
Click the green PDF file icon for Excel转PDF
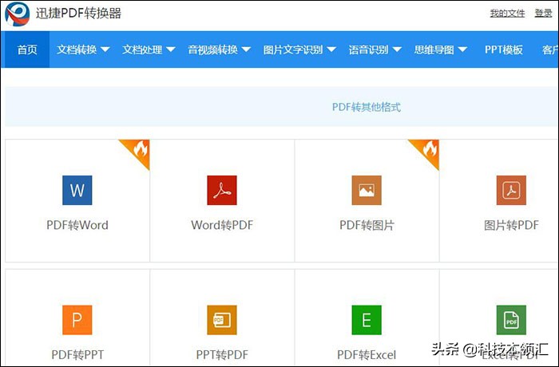pyautogui.click(x=511, y=320)
